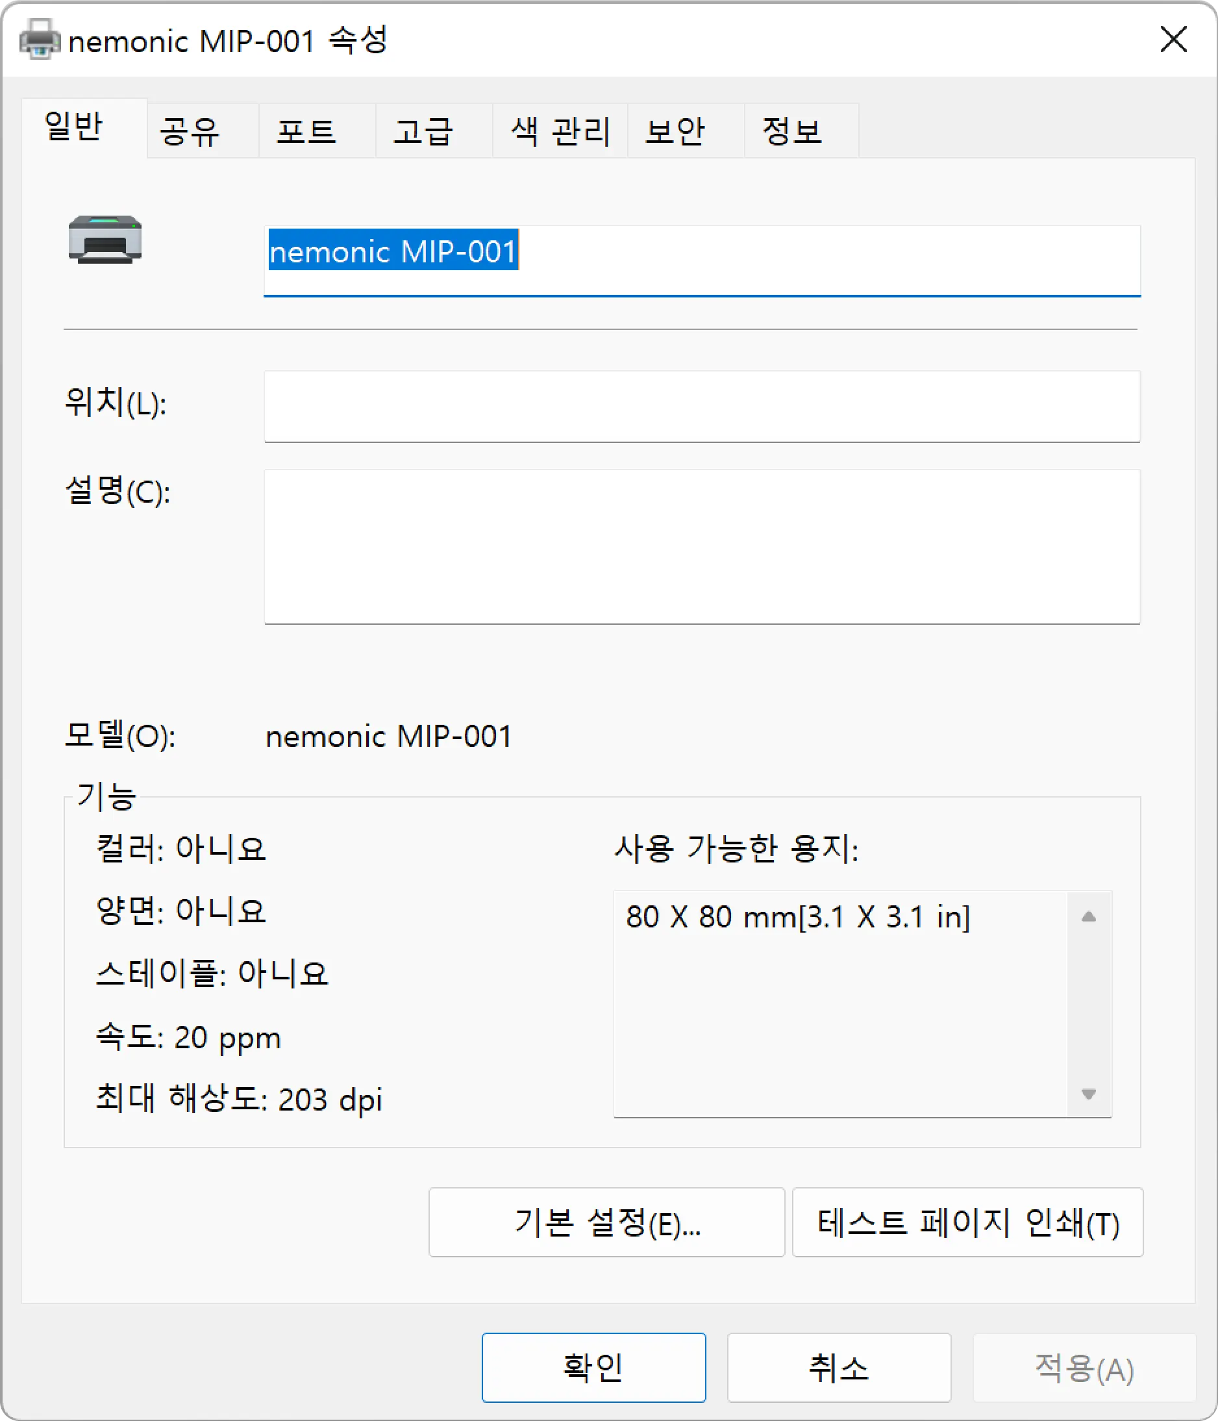Click the 사용 가능한 용지: label
The height and width of the screenshot is (1421, 1218).
tap(736, 848)
